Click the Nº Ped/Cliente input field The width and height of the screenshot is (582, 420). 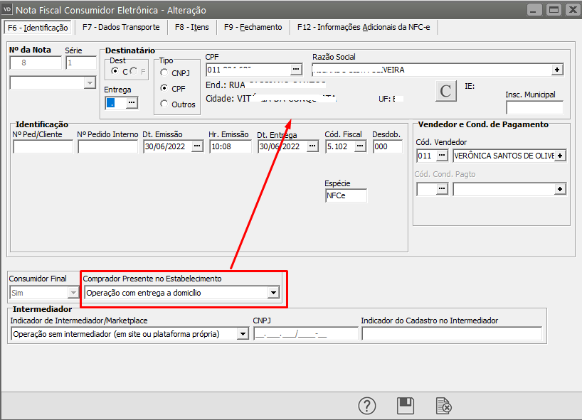(x=43, y=146)
